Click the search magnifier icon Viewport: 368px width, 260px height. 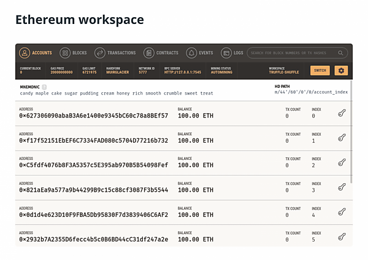[x=340, y=53]
